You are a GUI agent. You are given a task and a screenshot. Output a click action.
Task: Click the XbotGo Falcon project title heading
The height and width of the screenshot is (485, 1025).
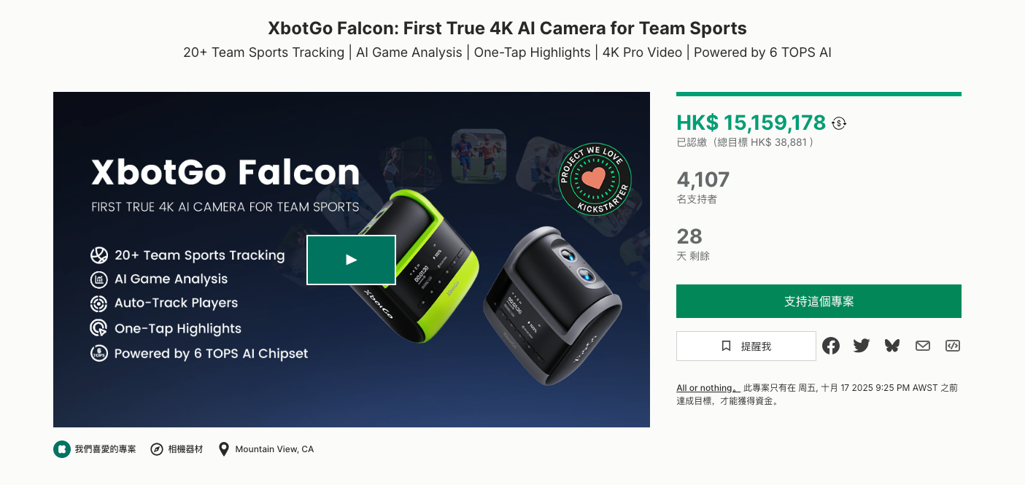[x=507, y=28]
